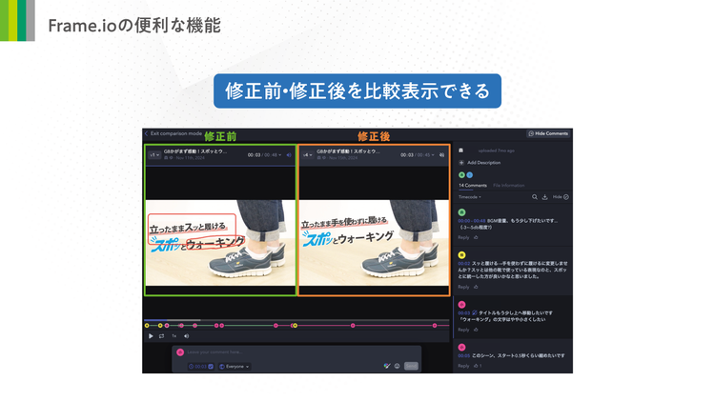Click the Hide Comments button

548,133
